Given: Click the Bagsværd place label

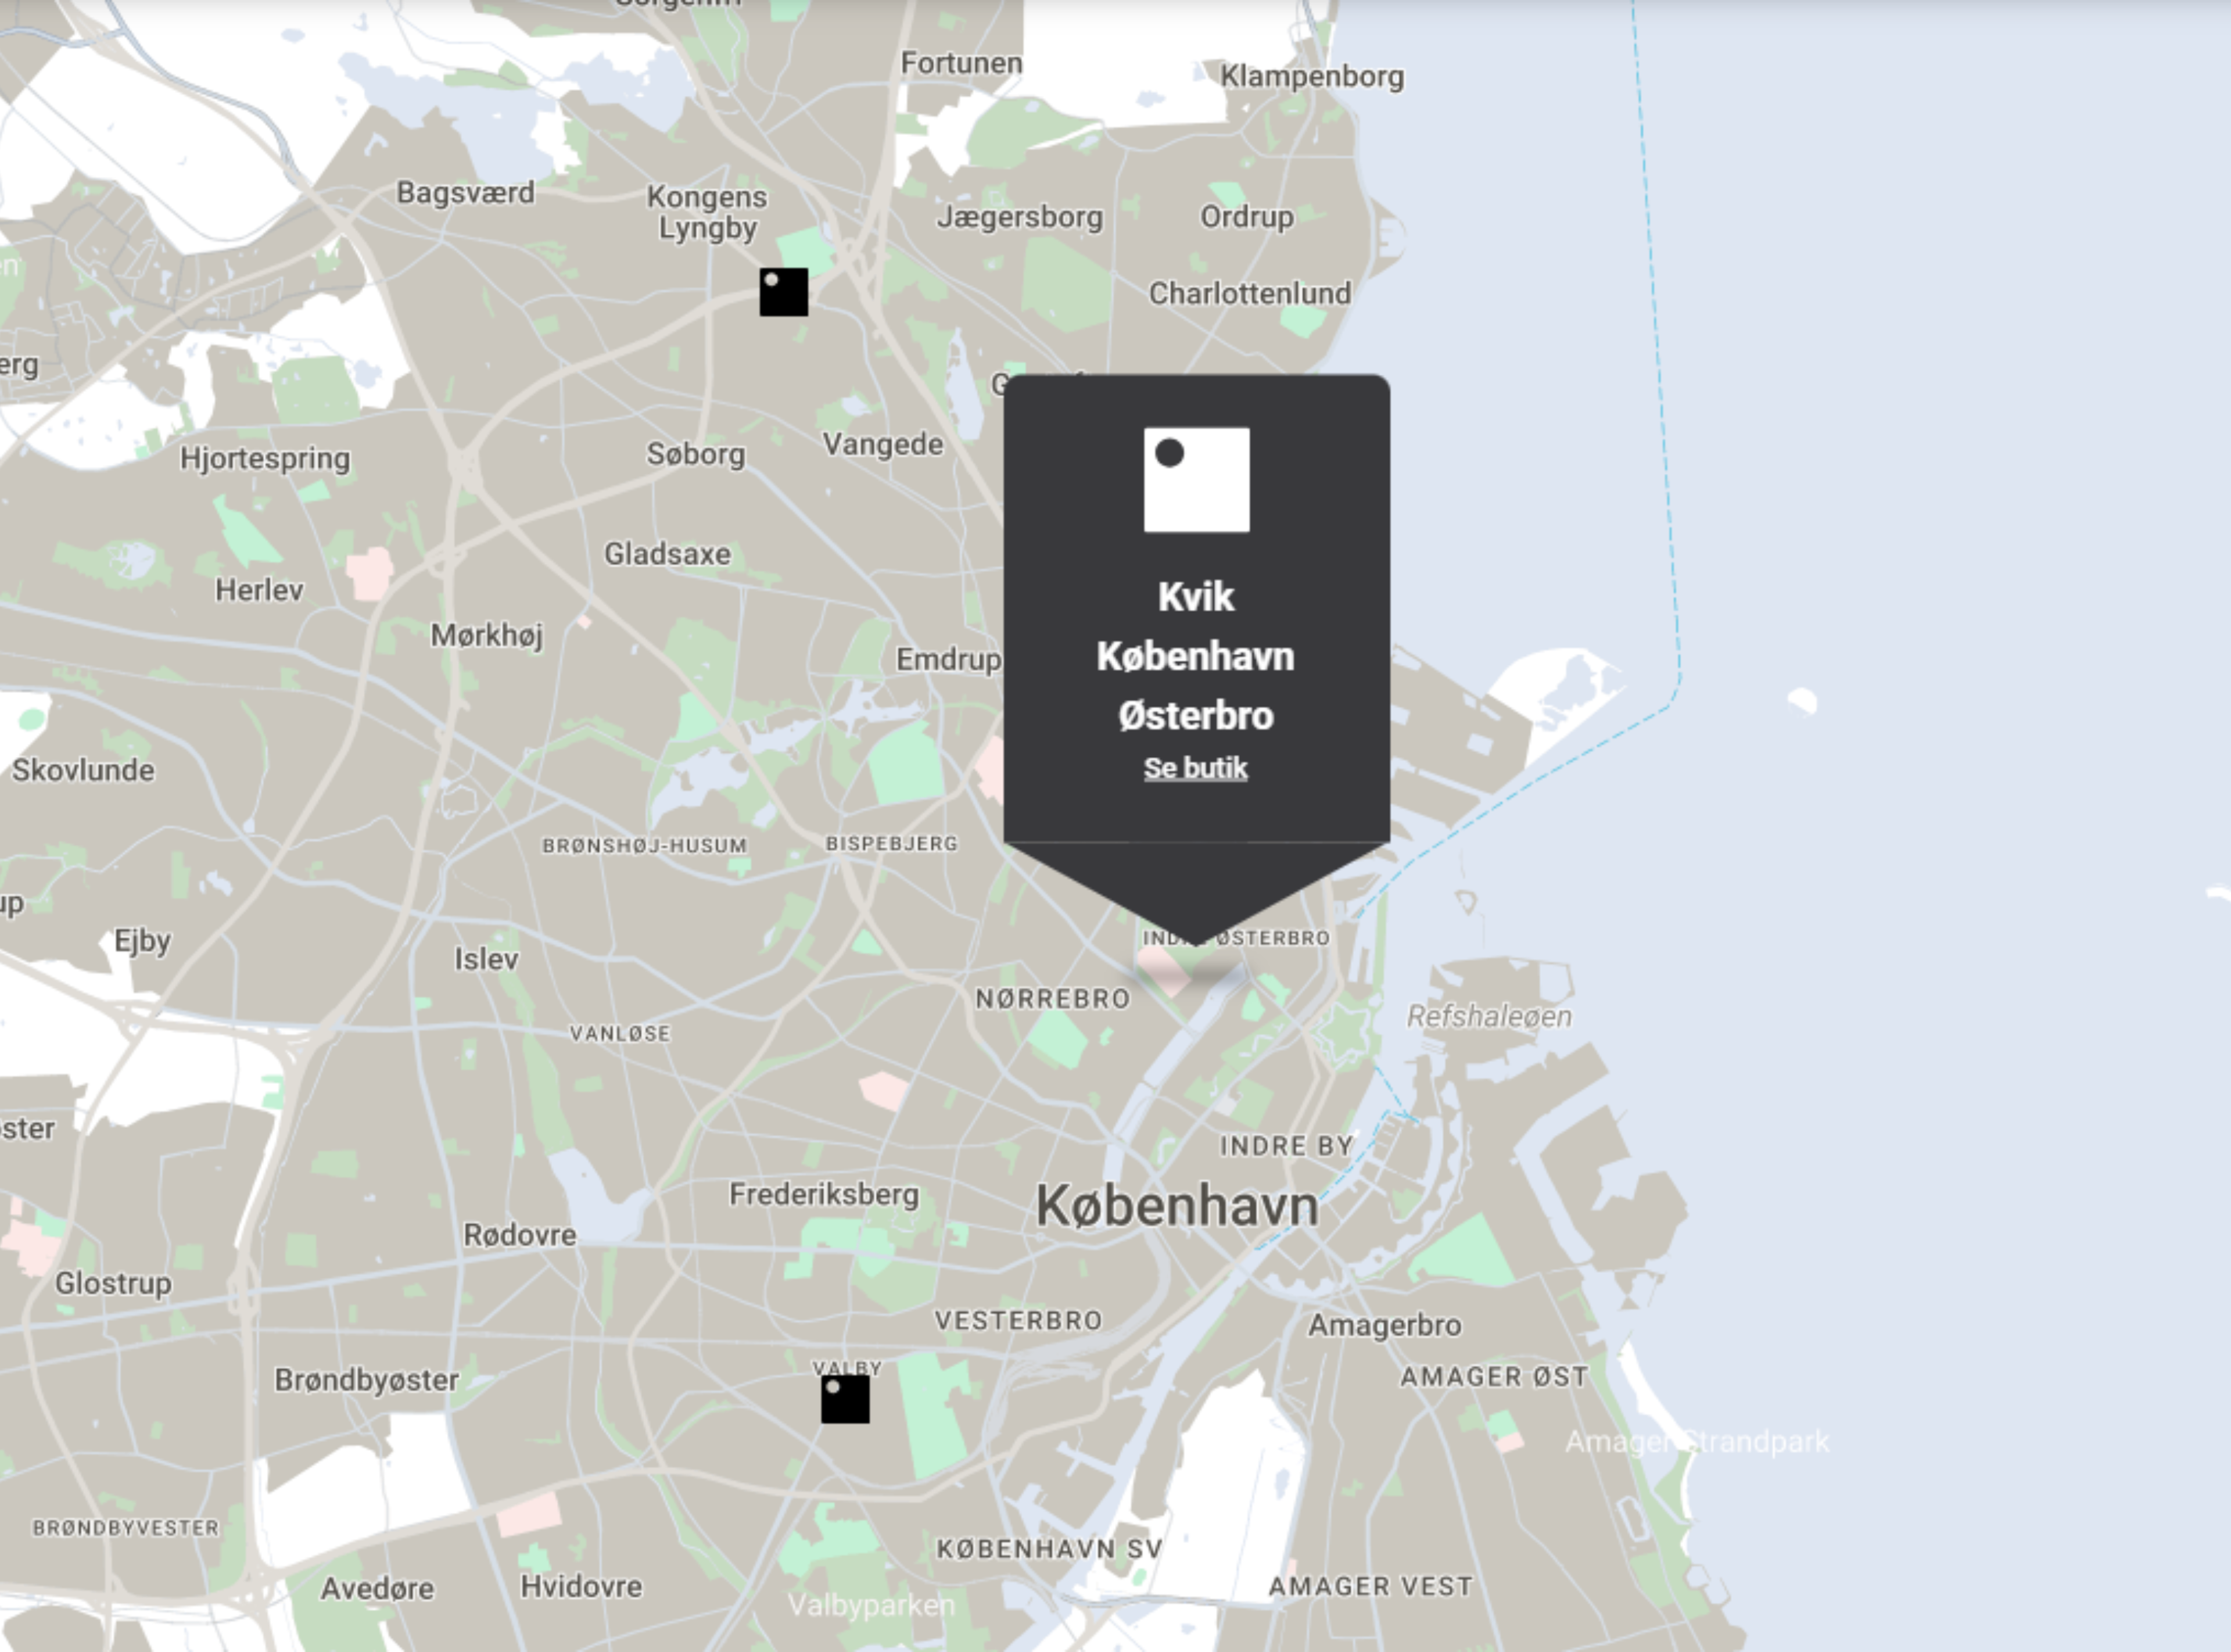Looking at the screenshot, I should point(465,192).
